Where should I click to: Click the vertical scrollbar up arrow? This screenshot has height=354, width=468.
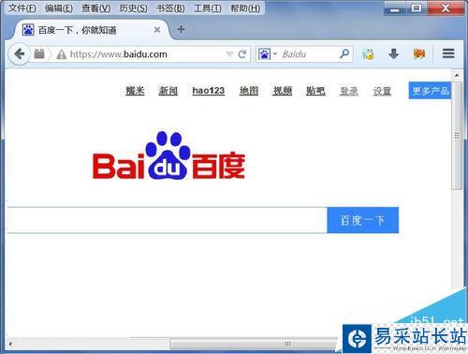pyautogui.click(x=457, y=75)
